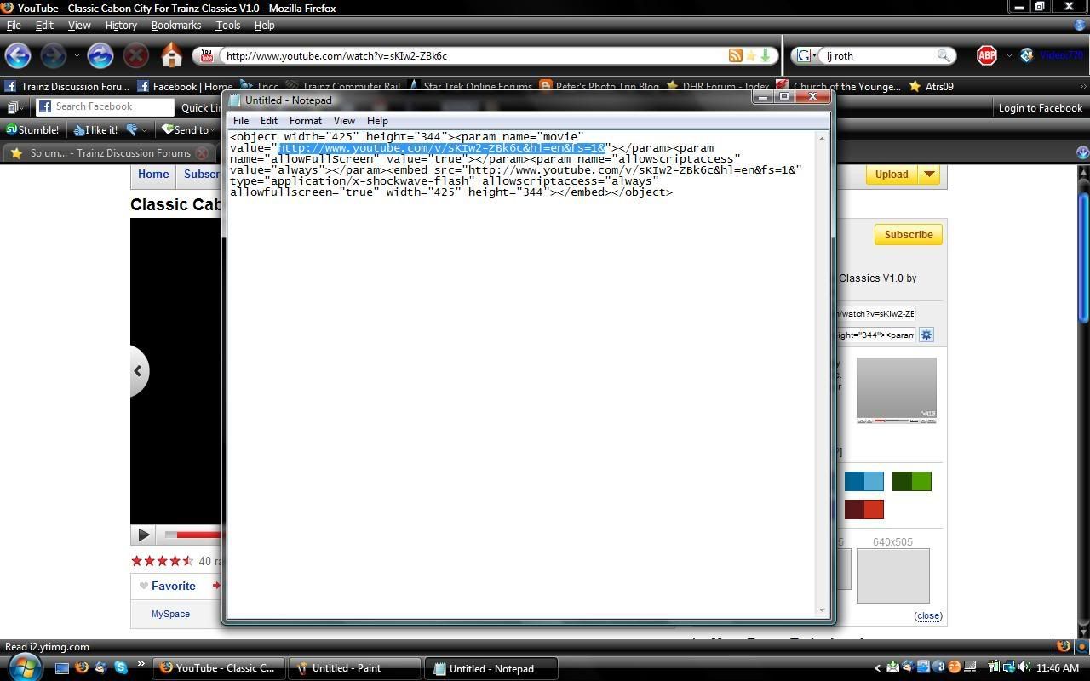This screenshot has height=681, width=1090.
Task: Open Notepad Edit menu
Action: (268, 121)
